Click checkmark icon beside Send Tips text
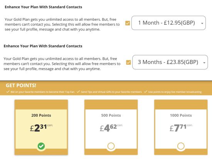Image resolution: width=212 pixels, height=159 pixels. 78,92
